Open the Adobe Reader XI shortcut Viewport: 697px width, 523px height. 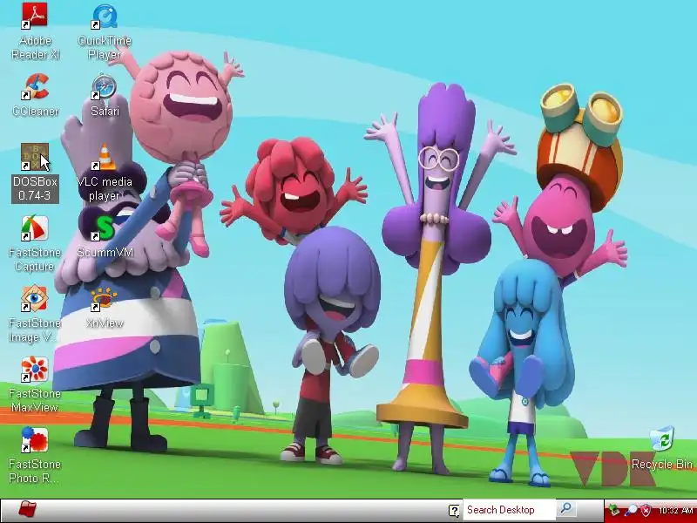pos(35,31)
